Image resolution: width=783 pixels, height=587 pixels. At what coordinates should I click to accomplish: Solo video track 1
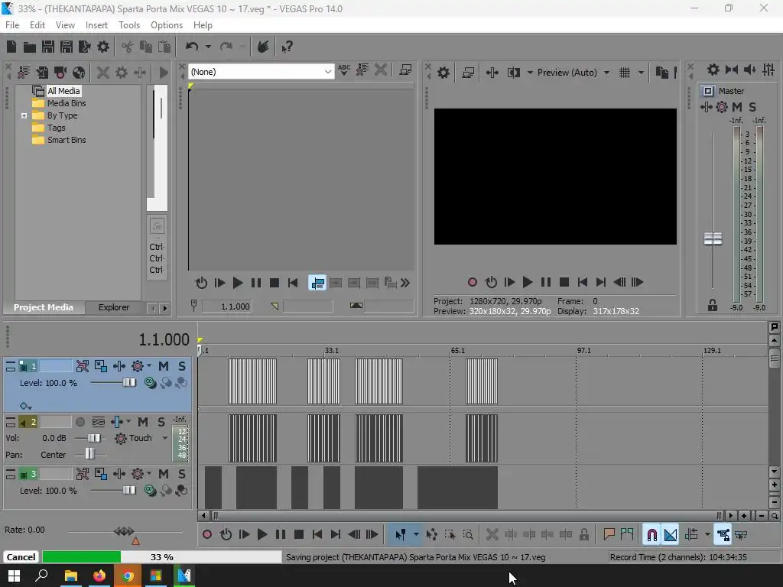coord(182,366)
